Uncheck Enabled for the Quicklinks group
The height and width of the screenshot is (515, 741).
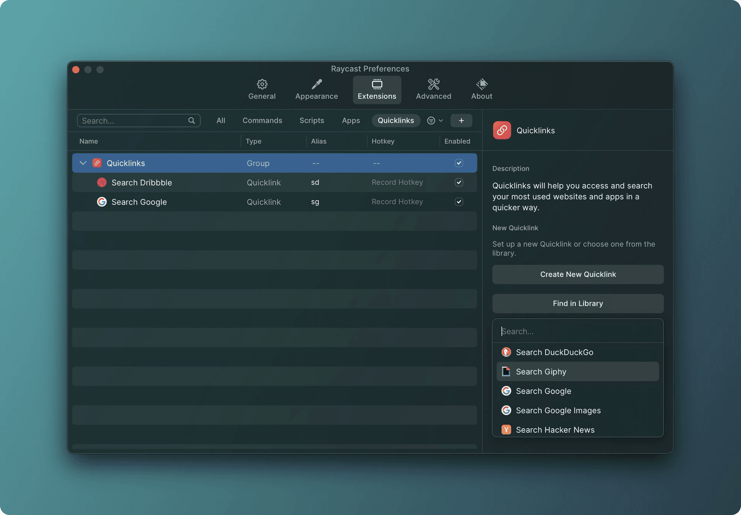458,163
